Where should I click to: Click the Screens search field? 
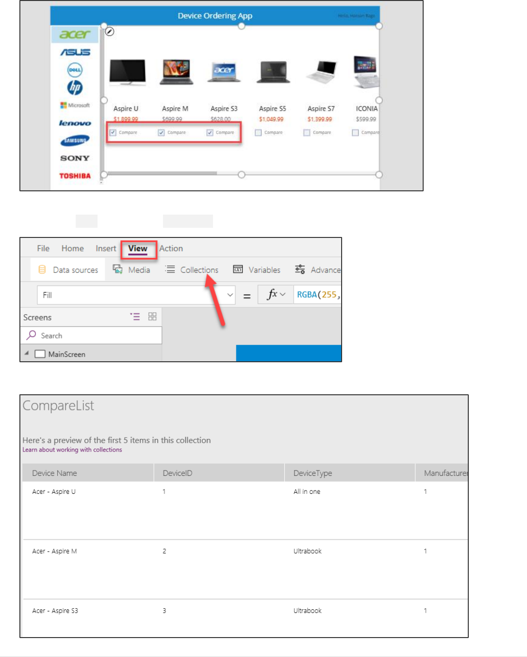(x=91, y=336)
